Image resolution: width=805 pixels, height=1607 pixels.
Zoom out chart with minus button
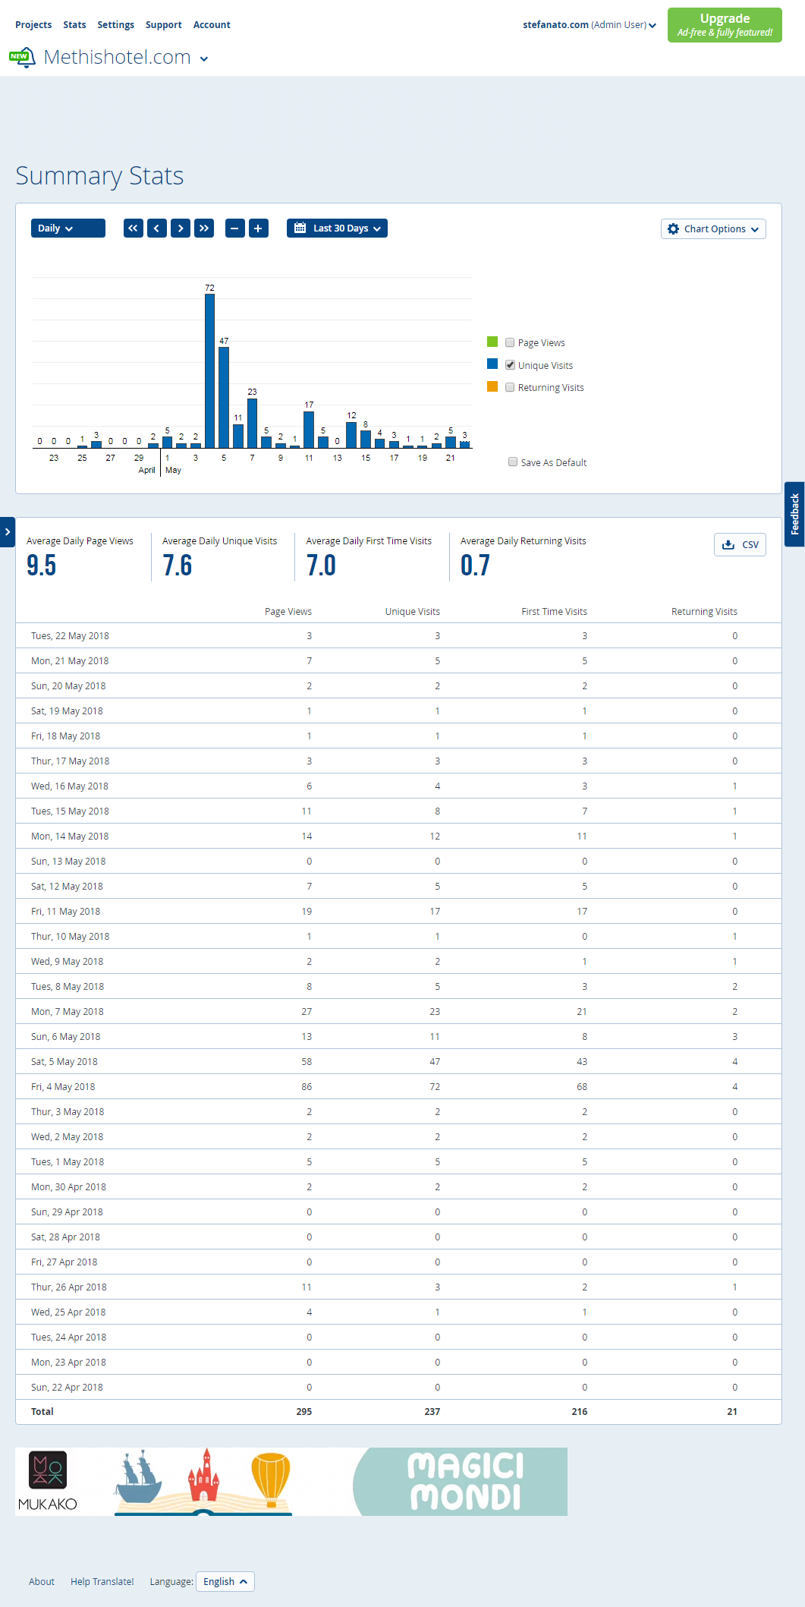235,228
